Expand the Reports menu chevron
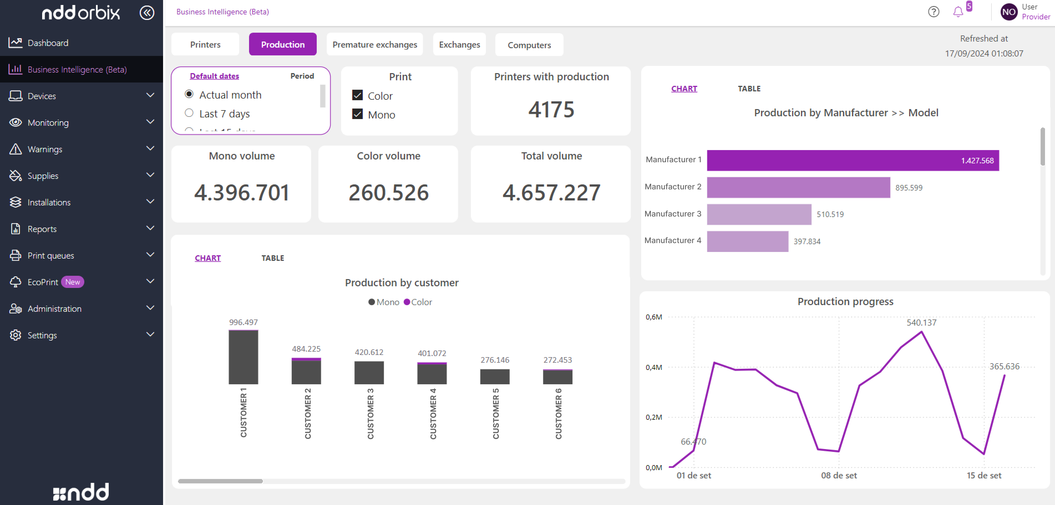 pos(150,228)
